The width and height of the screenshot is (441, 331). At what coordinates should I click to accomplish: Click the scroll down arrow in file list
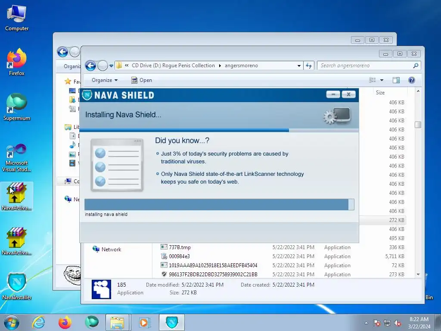coord(418,275)
